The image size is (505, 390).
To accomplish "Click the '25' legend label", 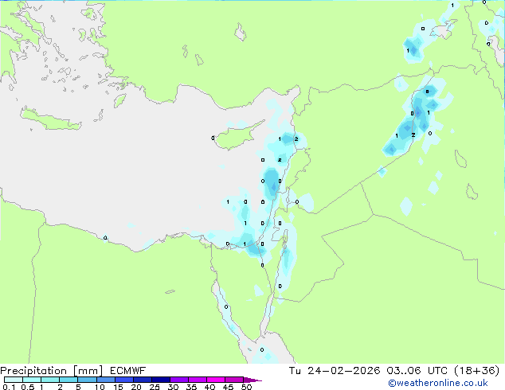I will [155, 387].
